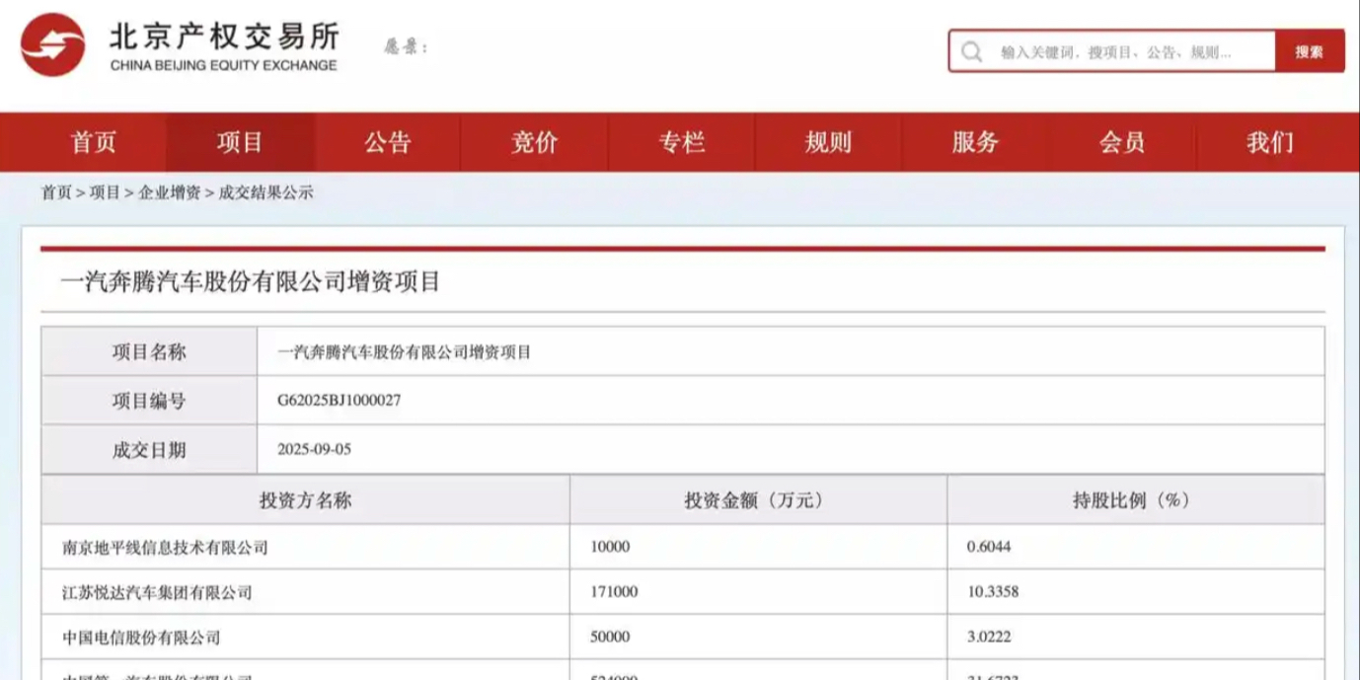Click the 项目编号 row label
The height and width of the screenshot is (680, 1360).
(149, 401)
